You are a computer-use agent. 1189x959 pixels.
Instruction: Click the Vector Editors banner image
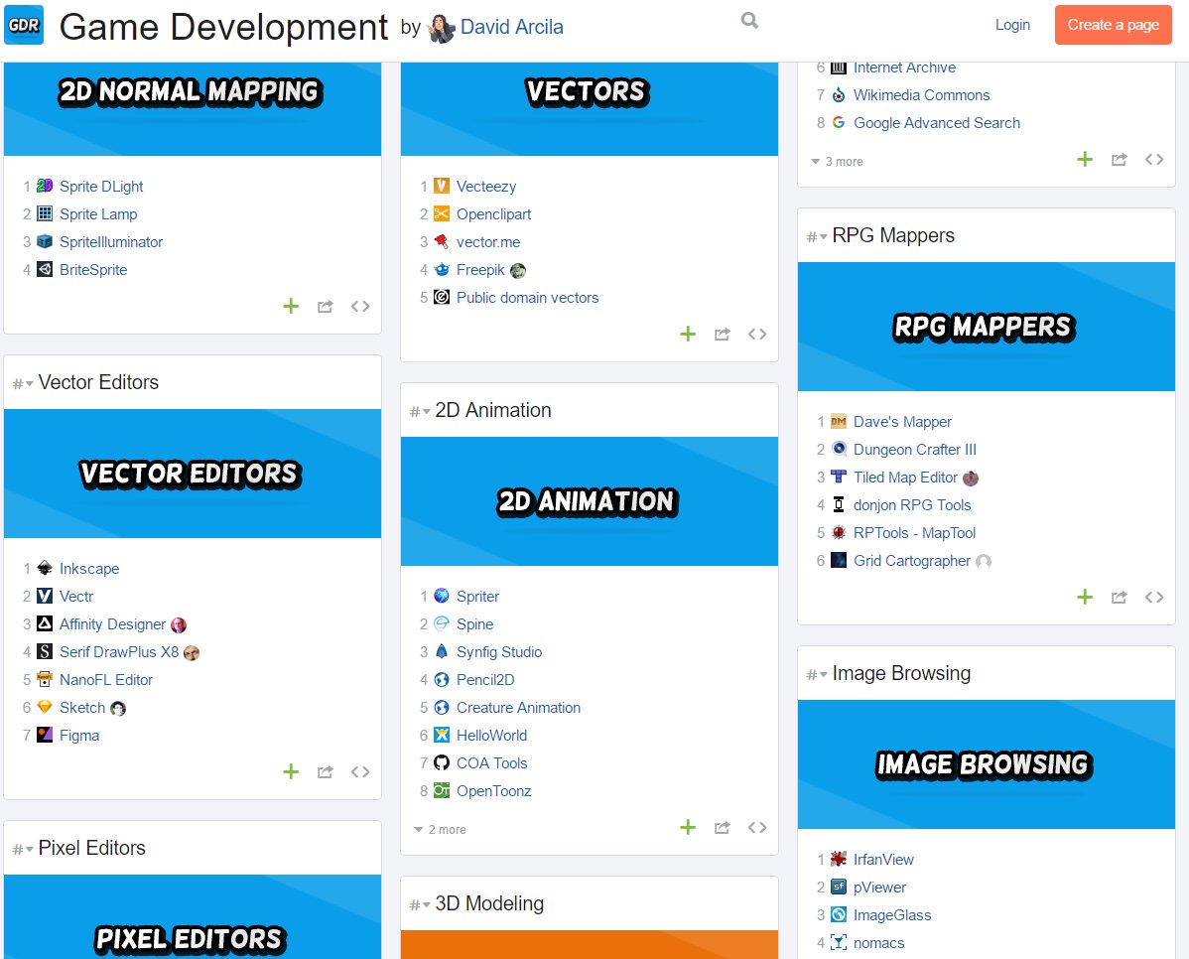tap(193, 474)
